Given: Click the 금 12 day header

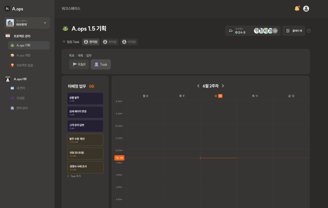Looking at the screenshot, I should [x=291, y=96].
